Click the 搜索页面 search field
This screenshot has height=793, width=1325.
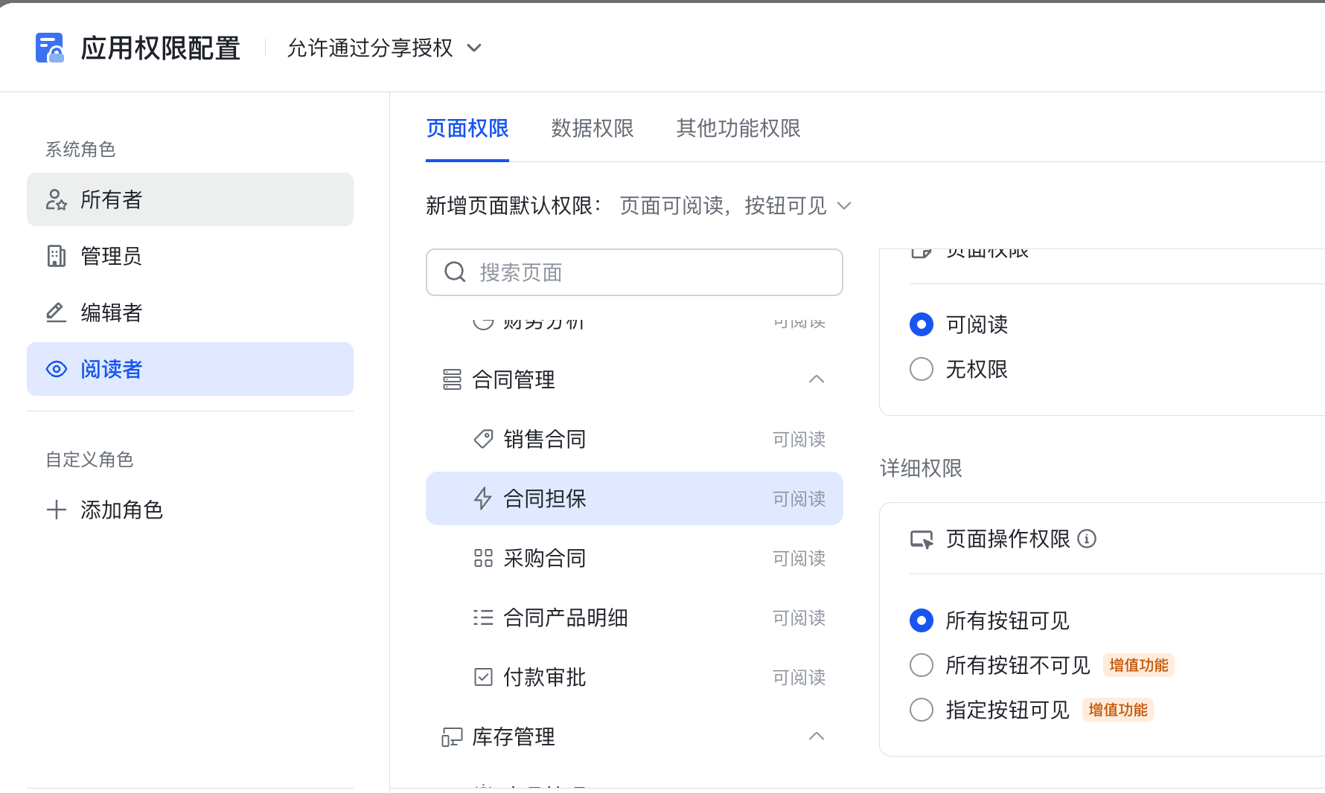point(633,272)
